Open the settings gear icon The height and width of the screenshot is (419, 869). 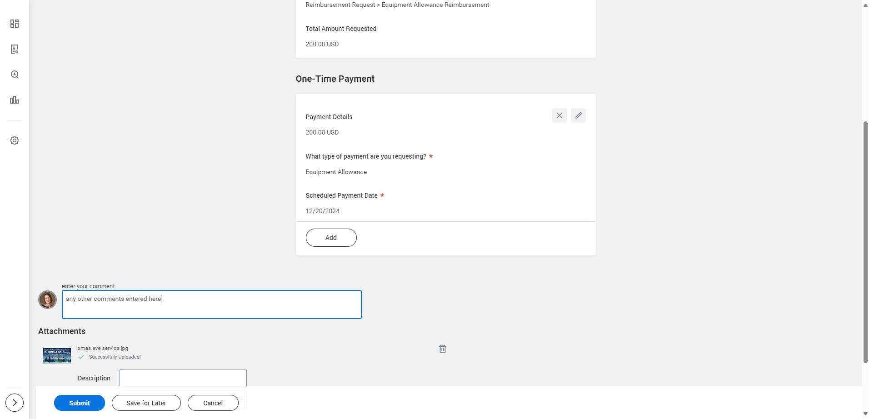pyautogui.click(x=15, y=140)
